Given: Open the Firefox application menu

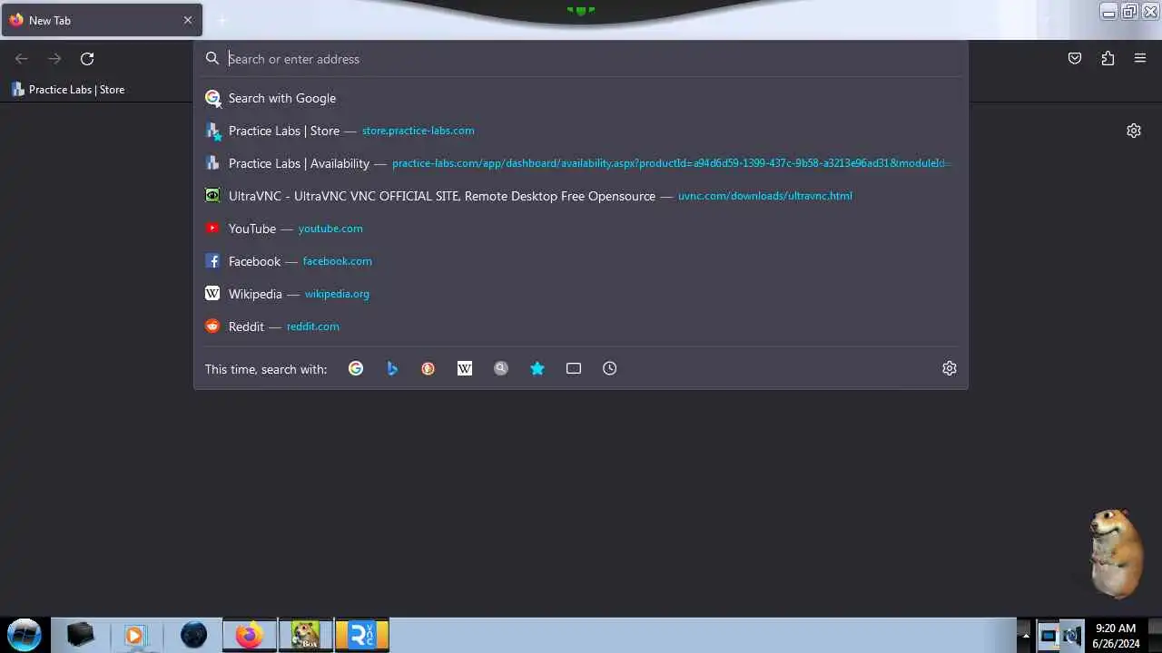Looking at the screenshot, I should [1140, 58].
